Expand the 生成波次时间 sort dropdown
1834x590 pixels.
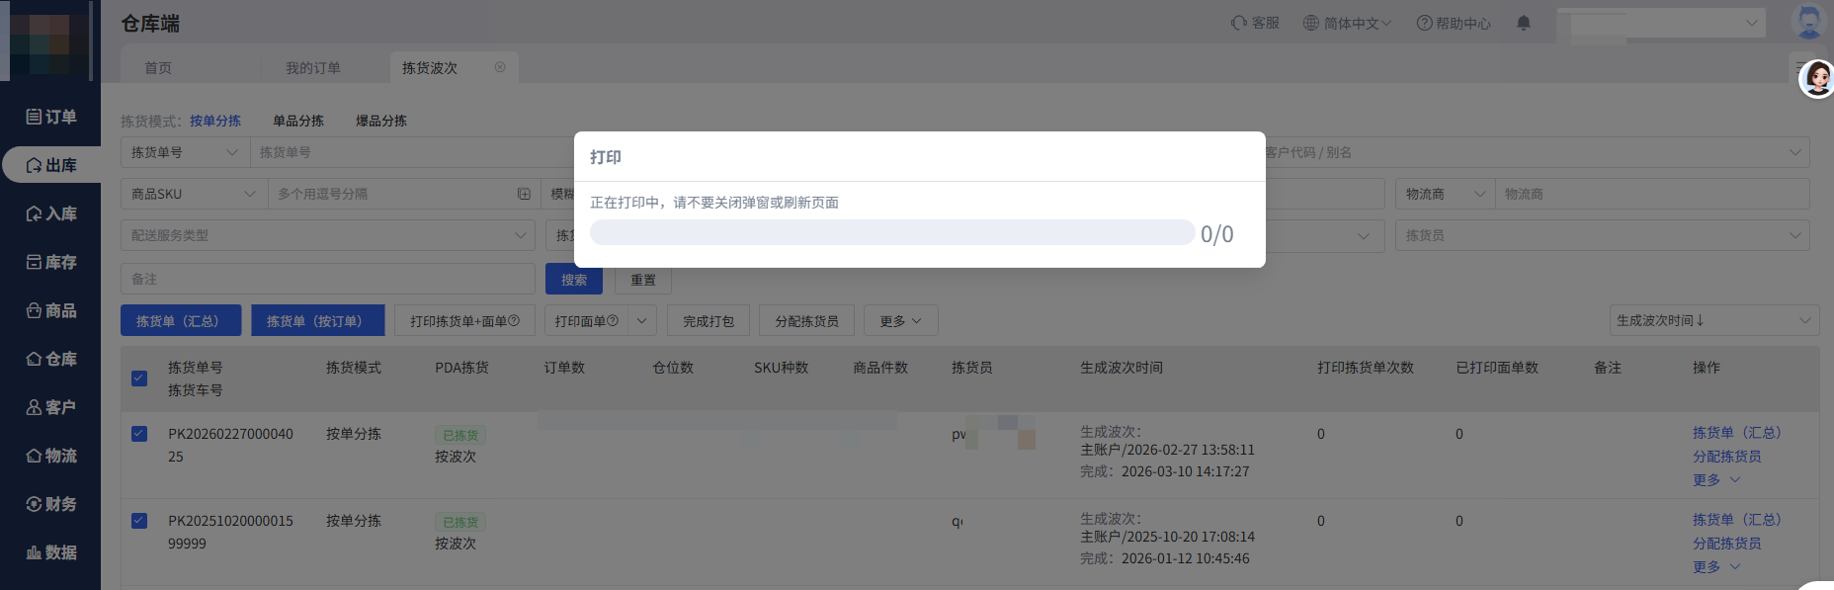(x=1713, y=320)
